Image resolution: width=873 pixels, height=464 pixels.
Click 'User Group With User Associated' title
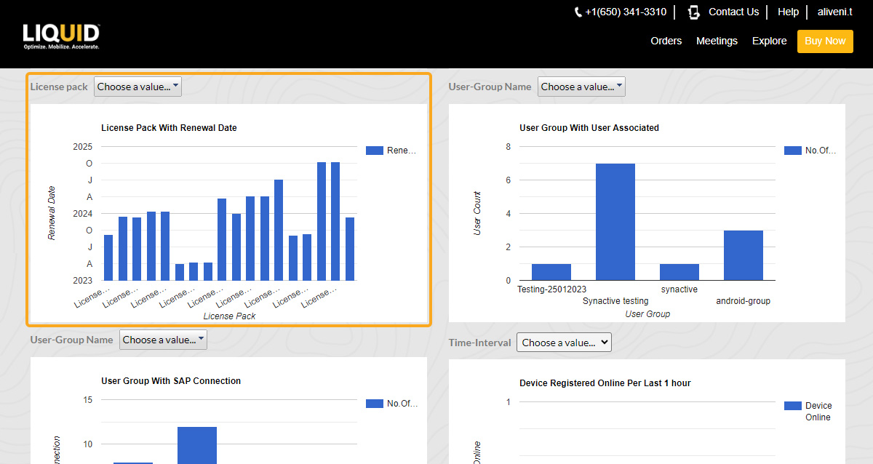point(589,128)
